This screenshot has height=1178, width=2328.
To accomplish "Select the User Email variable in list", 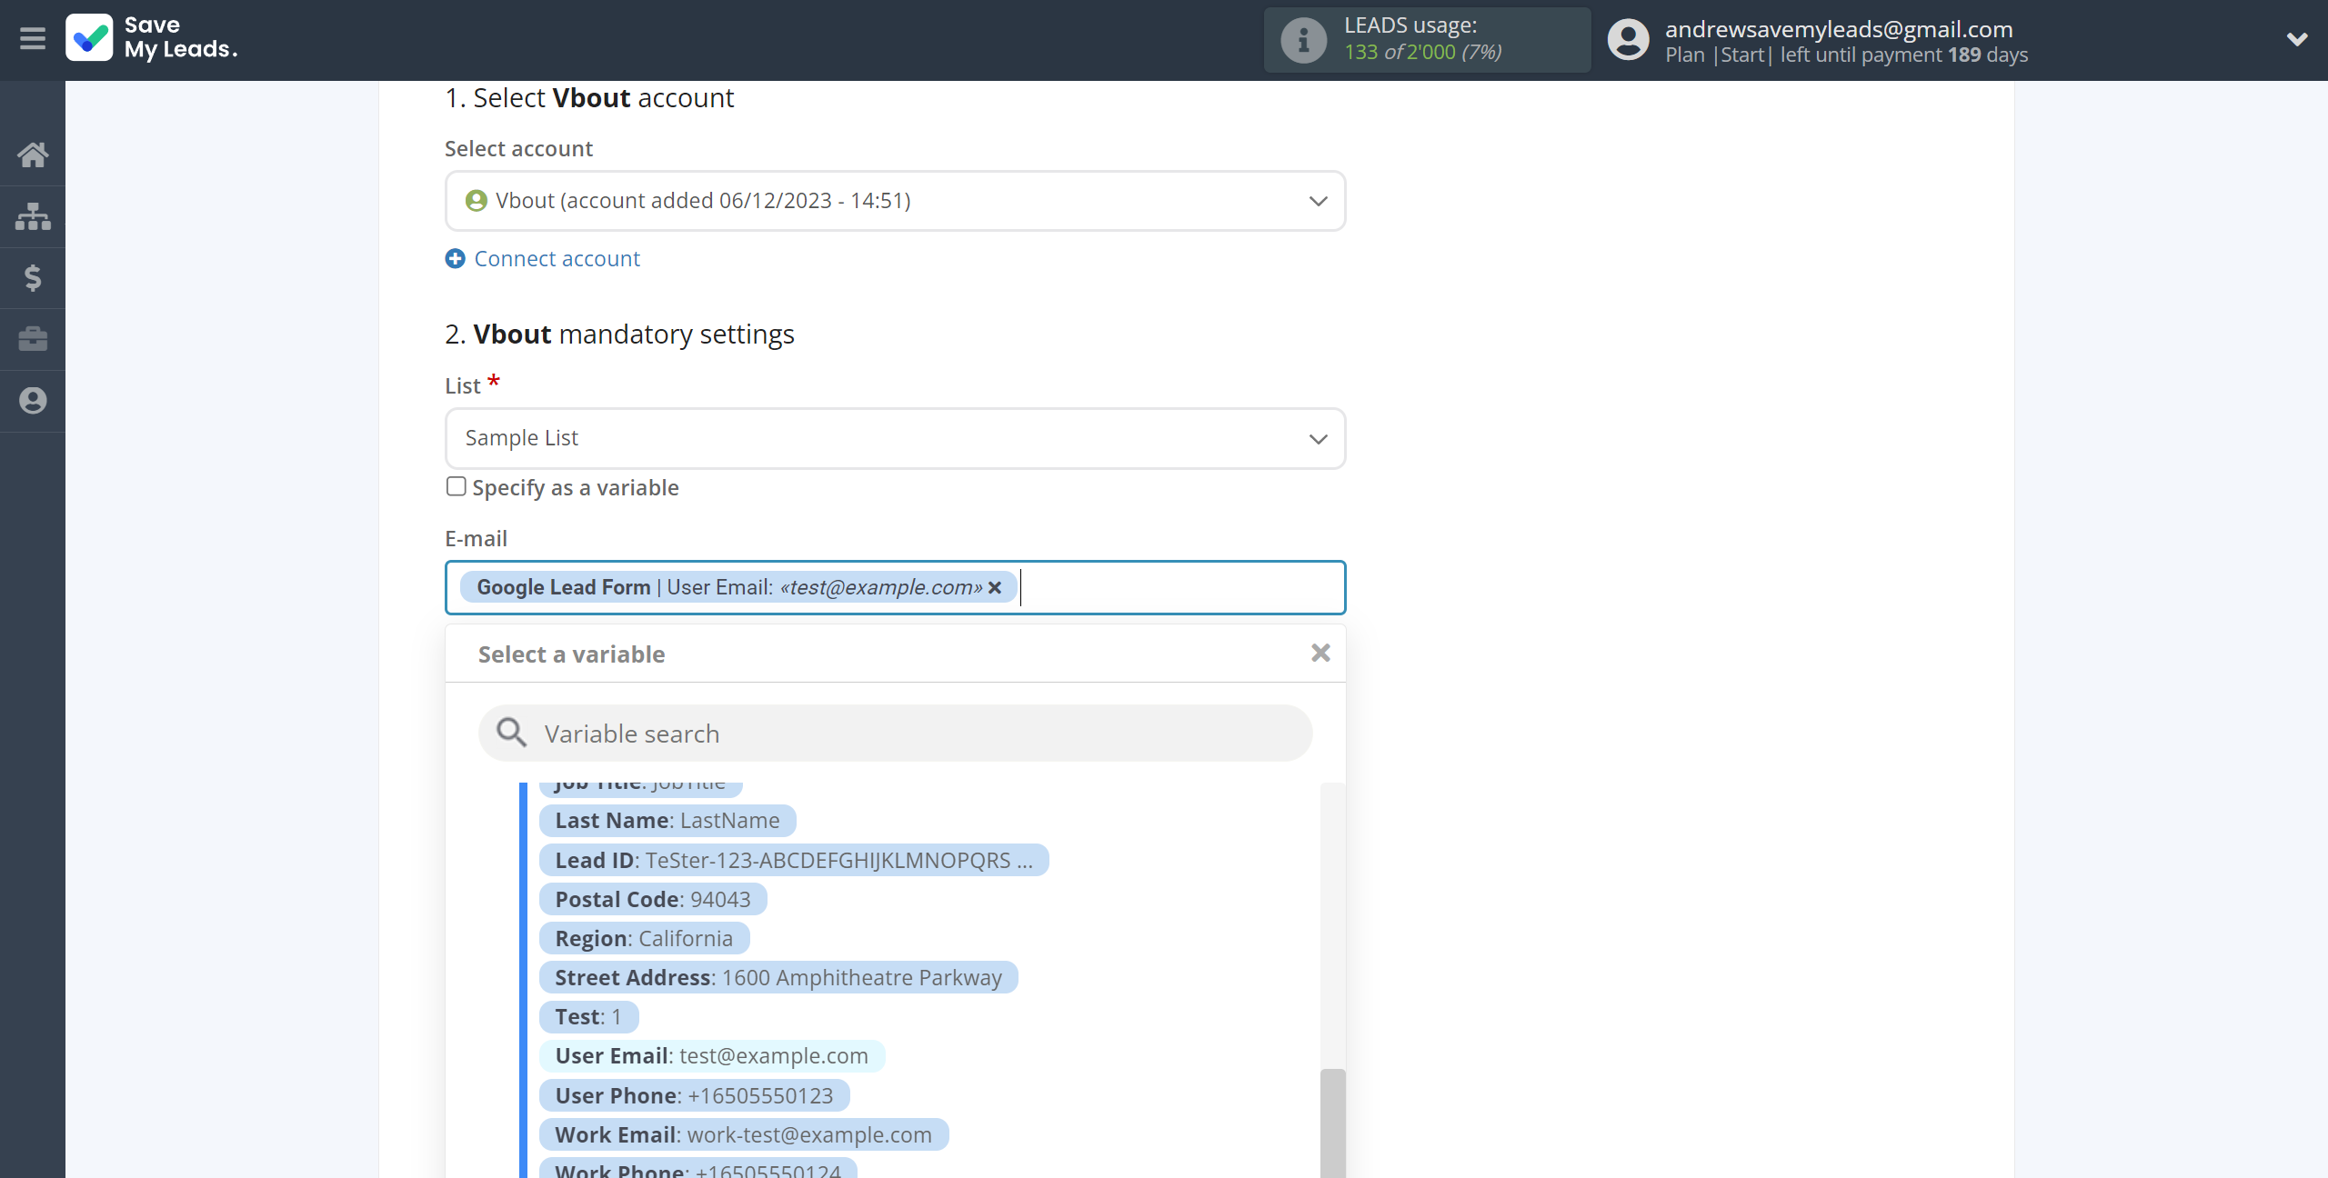I will 712,1055.
